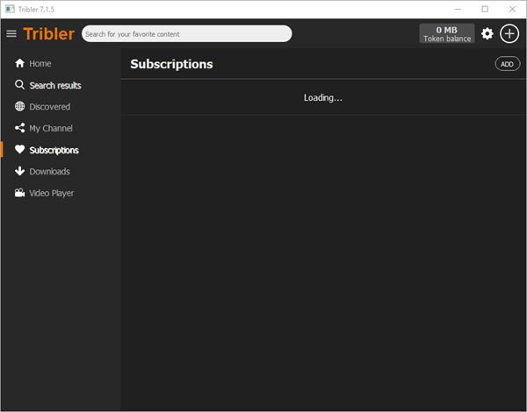Click the Discovered globe icon

[x=19, y=106]
